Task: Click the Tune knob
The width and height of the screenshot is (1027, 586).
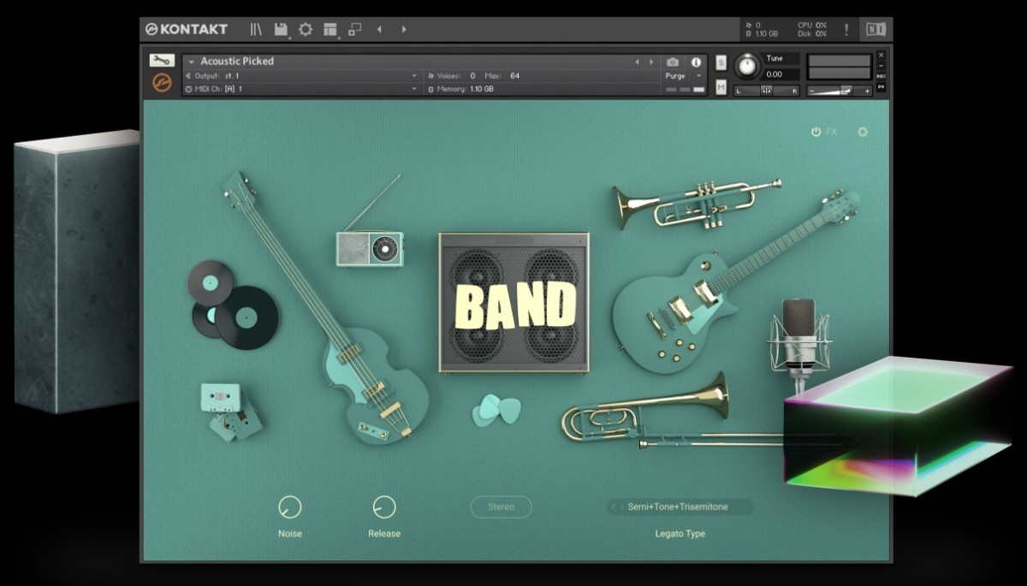Action: [747, 65]
